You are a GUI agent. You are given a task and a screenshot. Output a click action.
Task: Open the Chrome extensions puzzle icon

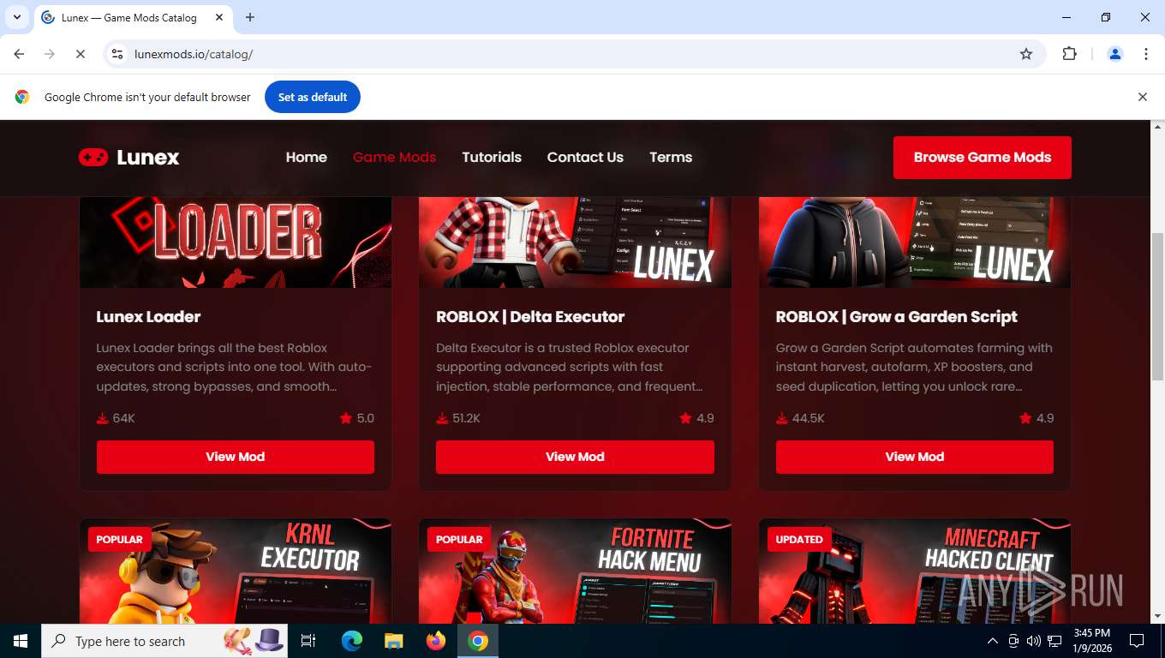(x=1069, y=54)
